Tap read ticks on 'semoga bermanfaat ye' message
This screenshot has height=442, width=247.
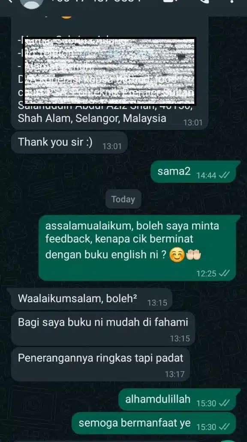[x=224, y=427]
